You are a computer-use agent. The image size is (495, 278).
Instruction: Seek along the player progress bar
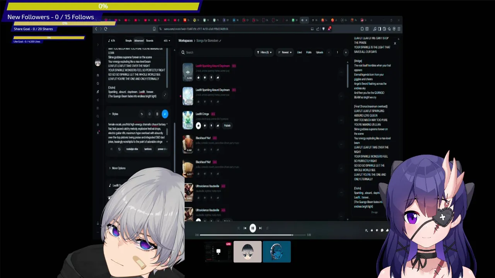point(253,235)
